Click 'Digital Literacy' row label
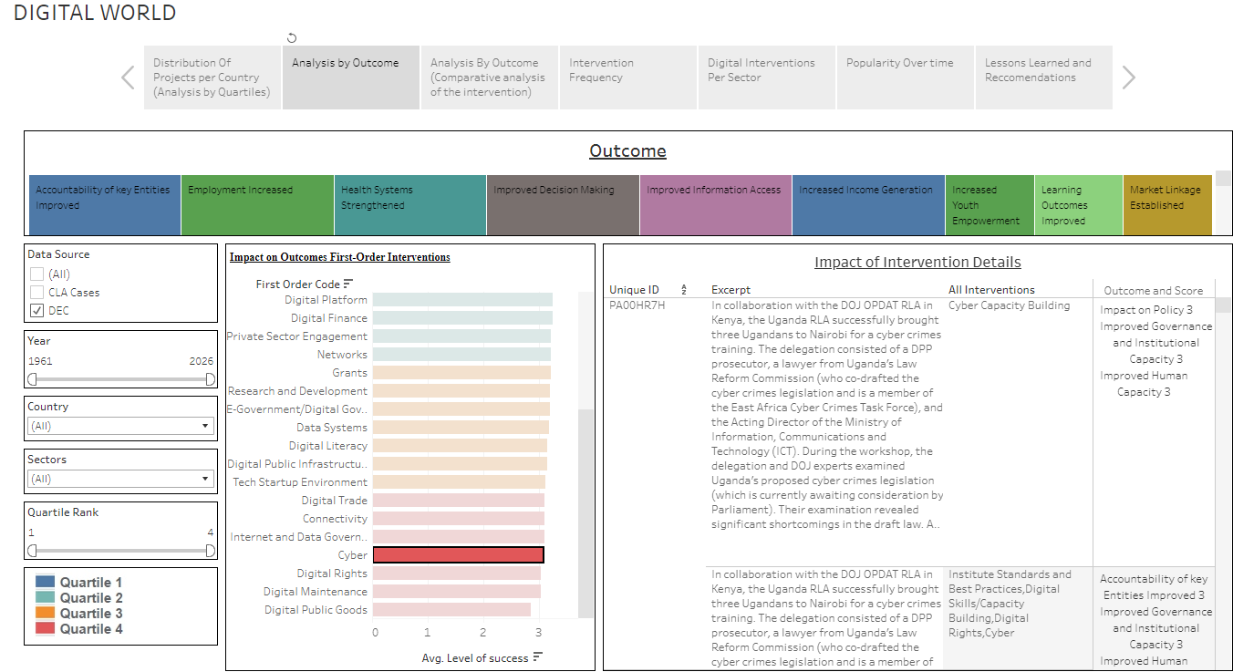This screenshot has width=1233, height=672. click(x=328, y=446)
